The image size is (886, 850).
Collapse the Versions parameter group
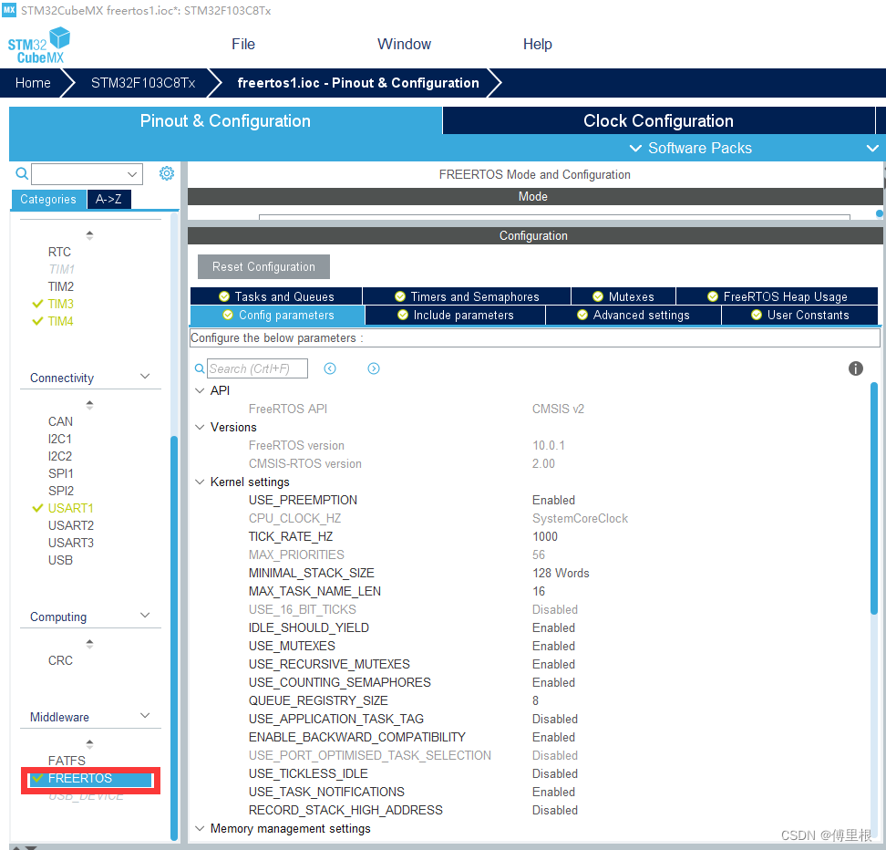[200, 427]
